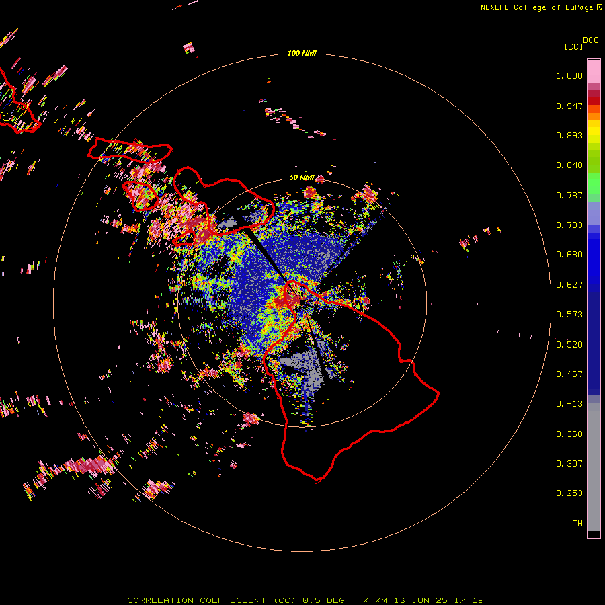Click the 13 JUN 25 date text
Viewport: 605px width, 605px height.
coord(421,600)
